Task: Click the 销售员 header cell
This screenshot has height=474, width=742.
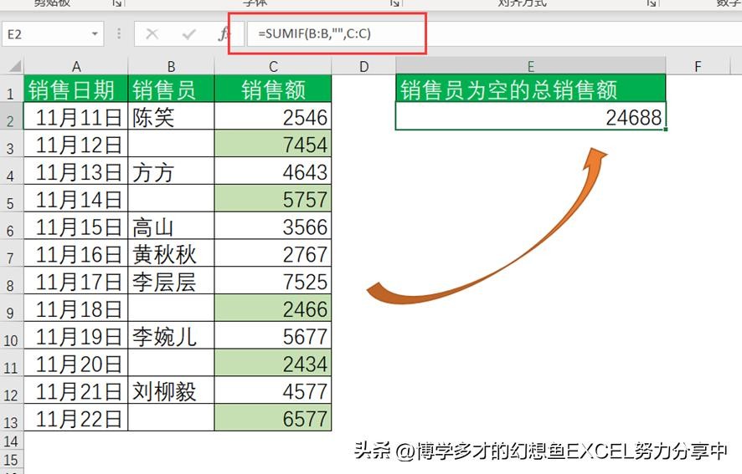Action: (171, 89)
